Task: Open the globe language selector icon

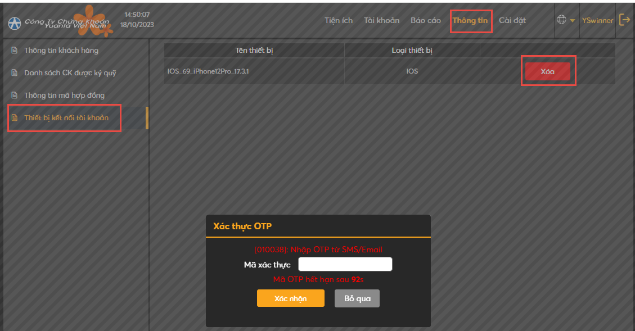Action: coord(561,20)
